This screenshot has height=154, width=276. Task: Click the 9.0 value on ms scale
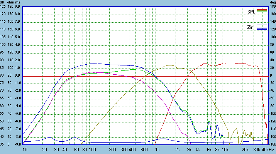point(18,7)
